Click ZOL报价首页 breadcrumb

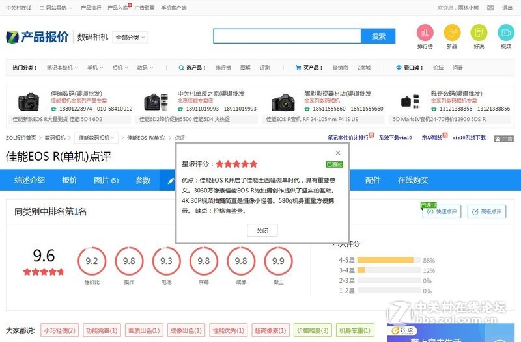click(x=21, y=138)
